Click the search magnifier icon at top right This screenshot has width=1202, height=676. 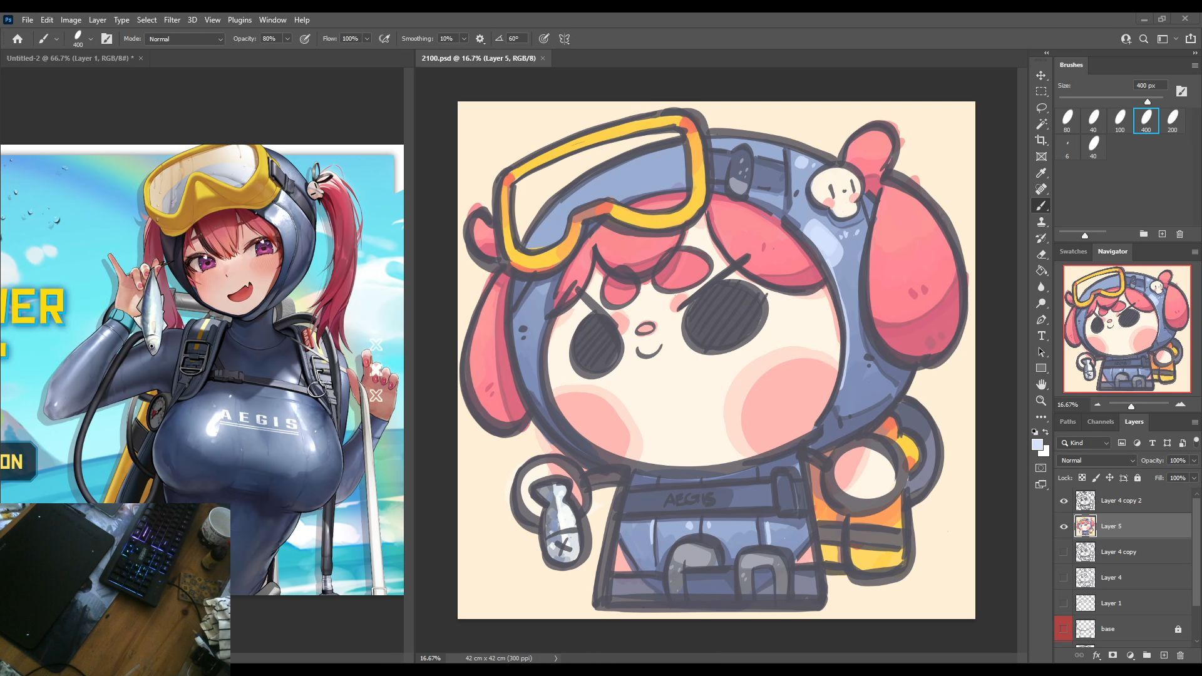coord(1144,39)
